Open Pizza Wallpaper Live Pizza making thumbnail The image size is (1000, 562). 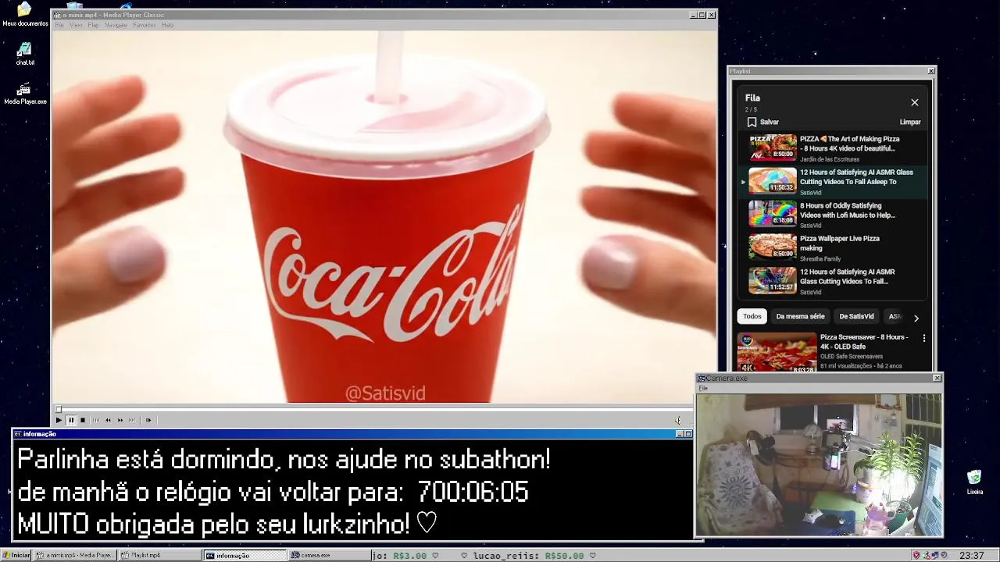tap(773, 246)
